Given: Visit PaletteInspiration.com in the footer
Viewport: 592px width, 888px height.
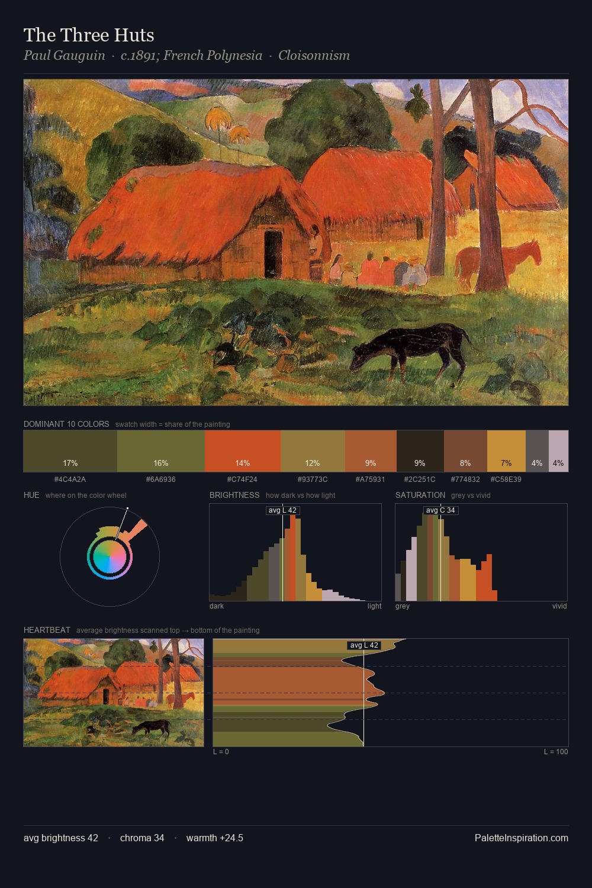Looking at the screenshot, I should pyautogui.click(x=522, y=838).
